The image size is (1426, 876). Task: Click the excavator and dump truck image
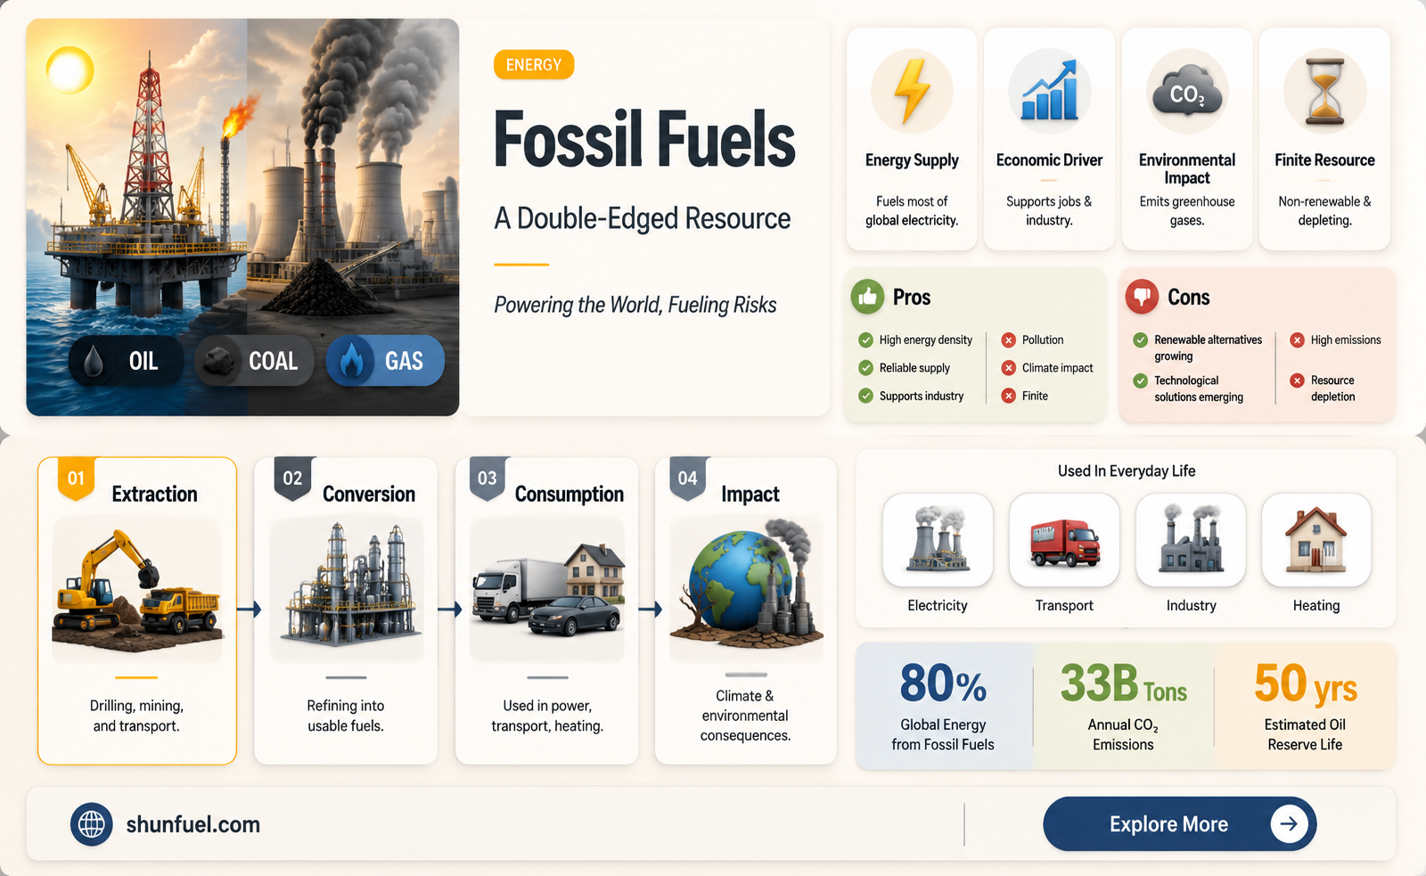[x=137, y=590]
